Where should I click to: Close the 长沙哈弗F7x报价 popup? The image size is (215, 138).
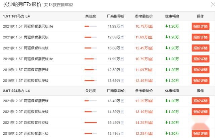click(x=213, y=4)
